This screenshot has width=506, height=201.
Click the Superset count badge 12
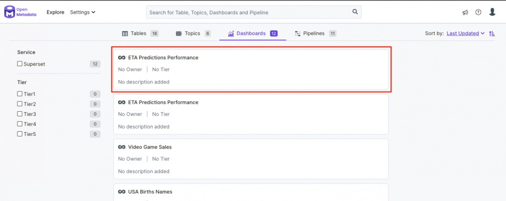click(x=95, y=64)
